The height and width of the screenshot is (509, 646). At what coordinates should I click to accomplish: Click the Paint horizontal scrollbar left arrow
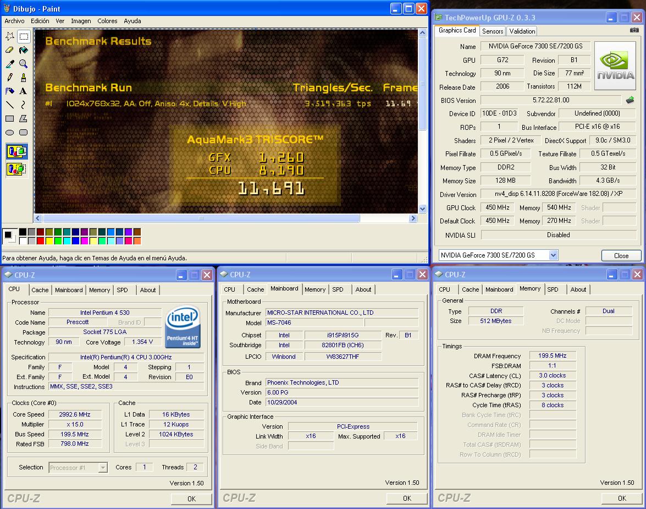tap(38, 218)
